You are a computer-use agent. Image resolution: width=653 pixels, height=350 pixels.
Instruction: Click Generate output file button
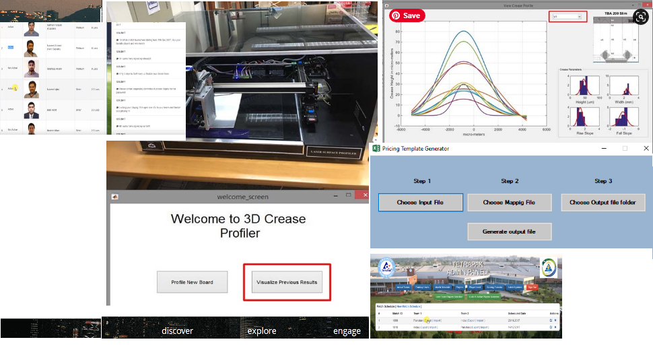coord(510,232)
